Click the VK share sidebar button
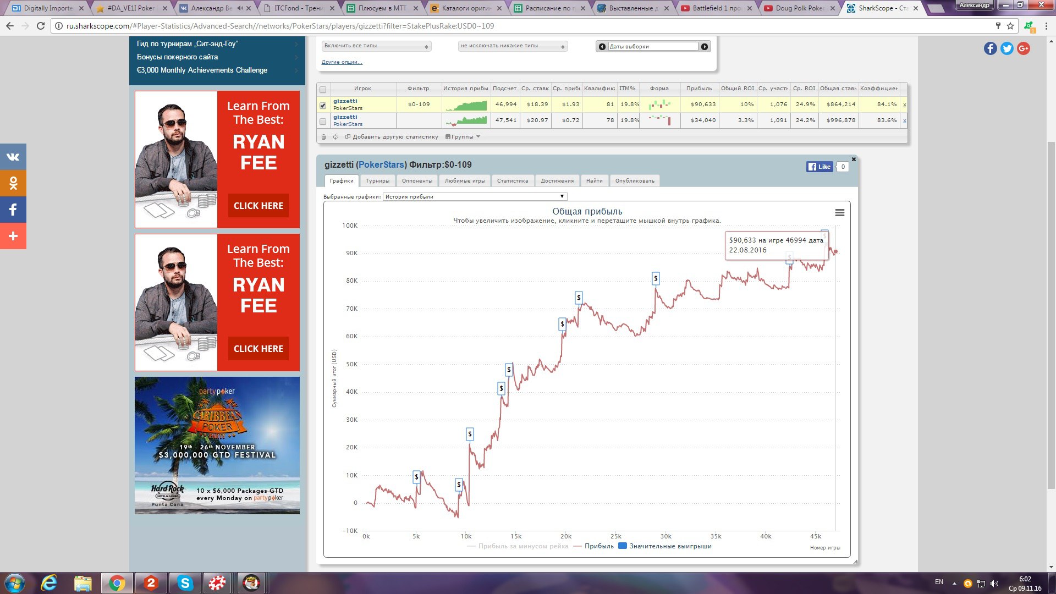Viewport: 1056px width, 594px height. pos(13,157)
